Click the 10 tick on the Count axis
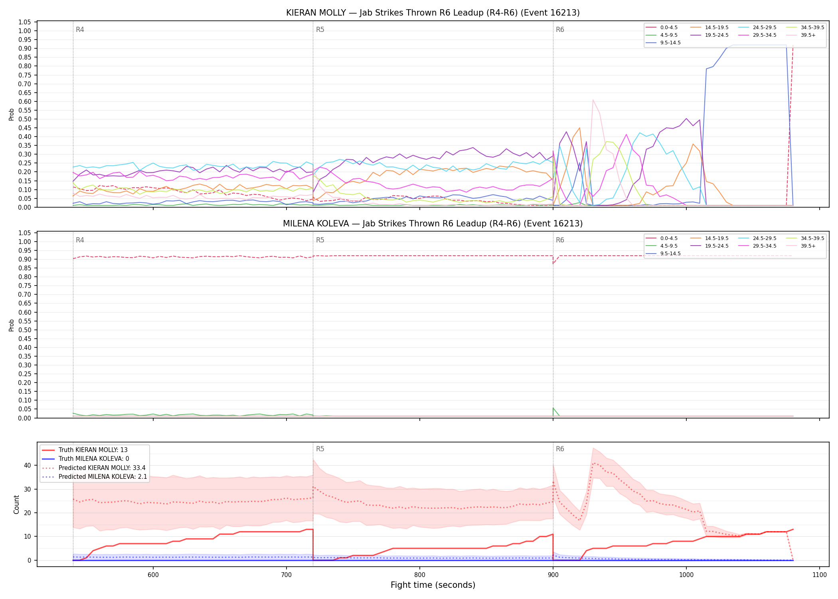This screenshot has width=838, height=599. [27, 536]
